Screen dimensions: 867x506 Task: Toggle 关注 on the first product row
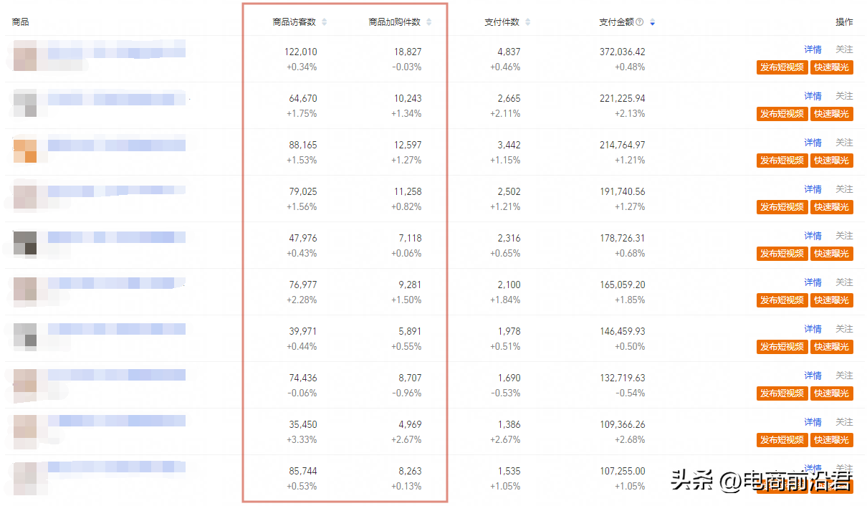pyautogui.click(x=844, y=49)
